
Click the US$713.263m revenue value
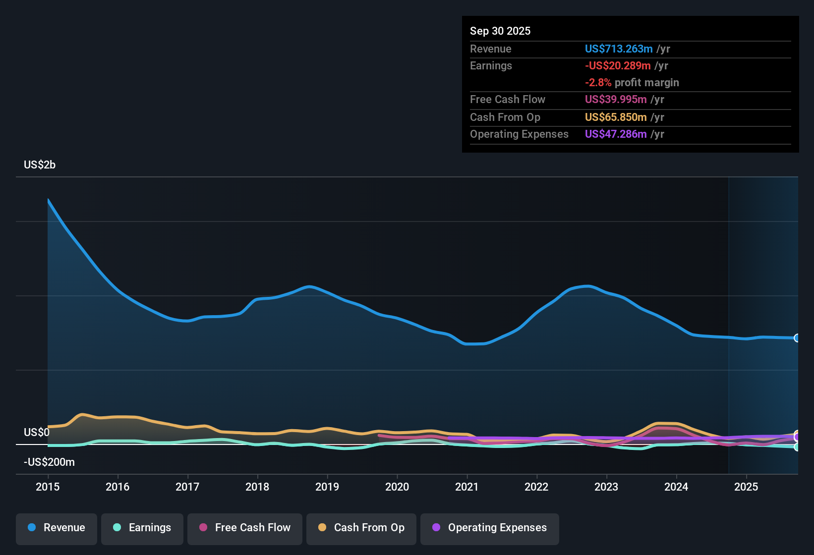(619, 49)
